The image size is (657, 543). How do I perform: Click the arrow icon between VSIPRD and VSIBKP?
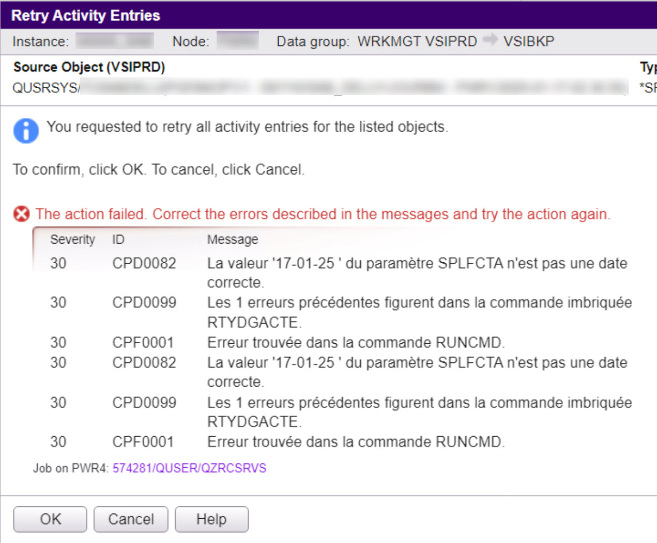(491, 40)
